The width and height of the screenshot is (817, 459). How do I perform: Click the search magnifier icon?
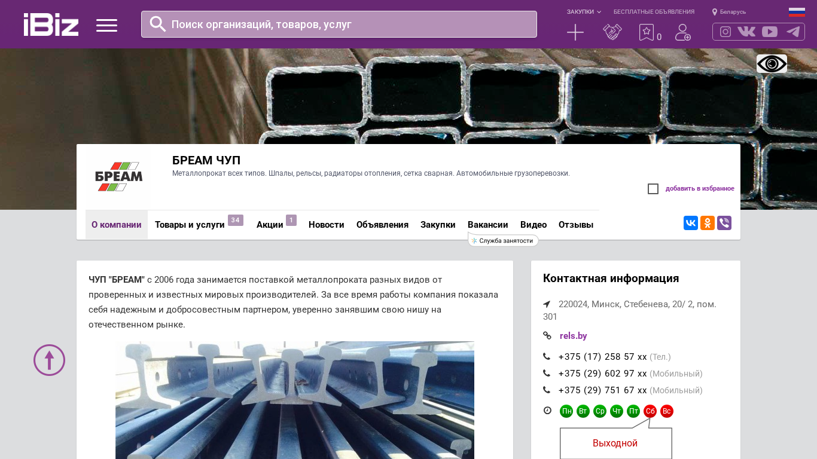(158, 24)
